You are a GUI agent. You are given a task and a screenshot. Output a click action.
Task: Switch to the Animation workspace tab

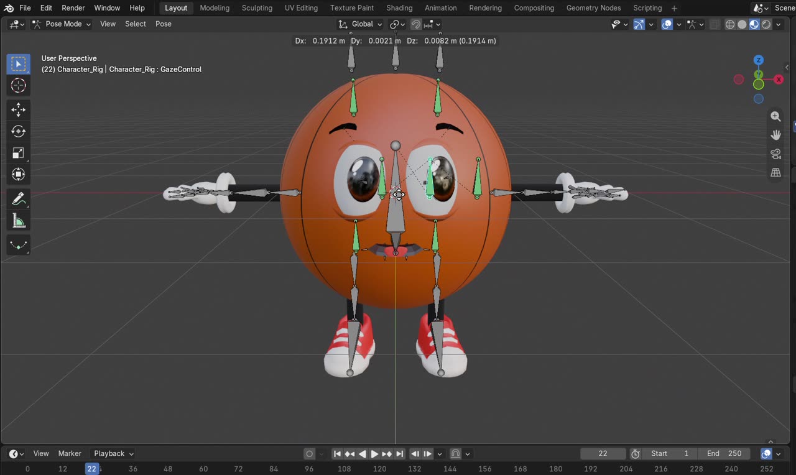pyautogui.click(x=440, y=8)
